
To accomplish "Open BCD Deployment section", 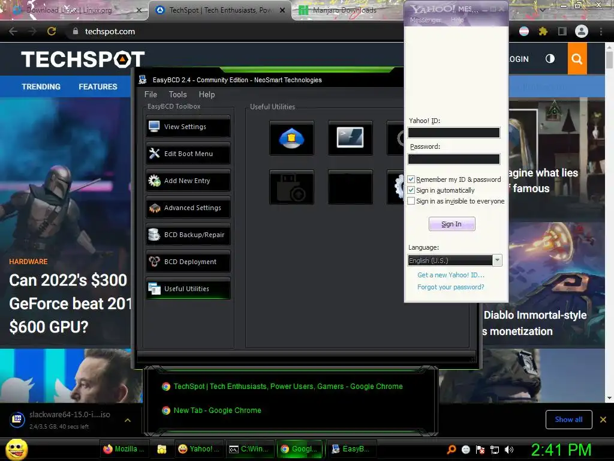I will click(x=188, y=262).
